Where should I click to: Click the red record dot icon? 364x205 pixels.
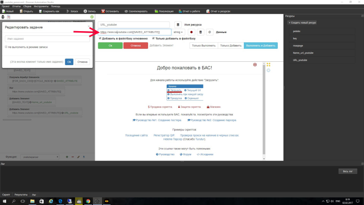pyautogui.click(x=191, y=32)
